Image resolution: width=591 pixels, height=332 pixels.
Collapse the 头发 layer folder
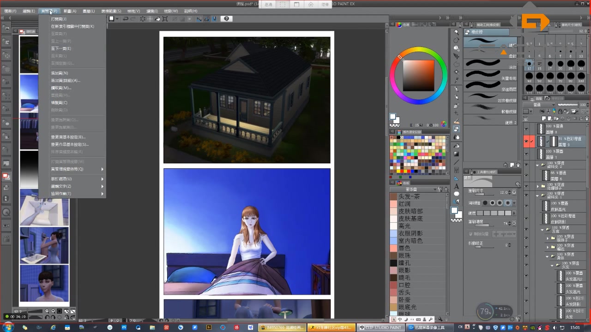pyautogui.click(x=552, y=266)
